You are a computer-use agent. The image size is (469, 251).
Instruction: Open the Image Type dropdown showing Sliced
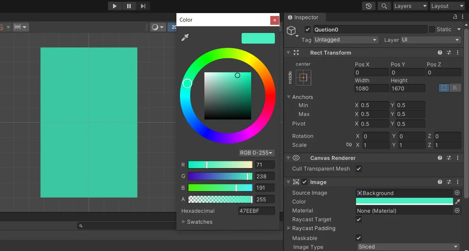tap(408, 247)
